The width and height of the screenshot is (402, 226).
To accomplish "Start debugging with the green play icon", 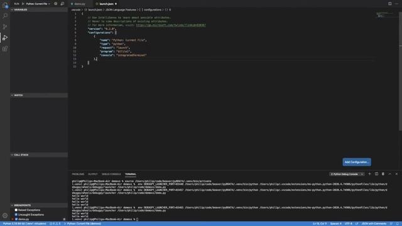I will tap(23, 4).
